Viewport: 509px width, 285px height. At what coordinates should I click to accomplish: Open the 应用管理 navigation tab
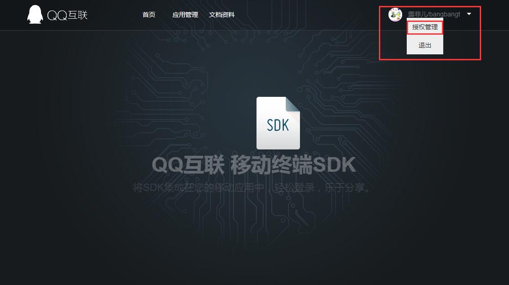185,15
